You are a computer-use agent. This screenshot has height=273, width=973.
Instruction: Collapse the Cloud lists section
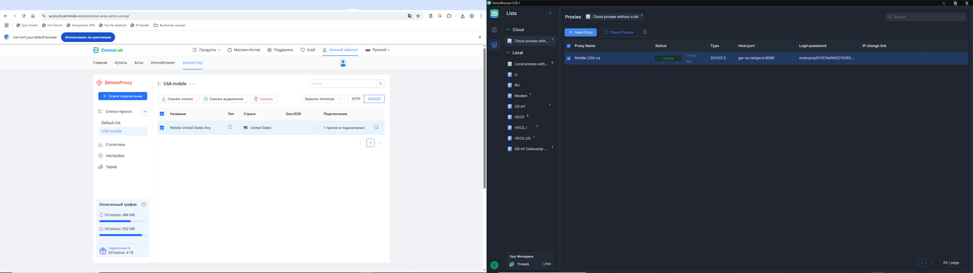(508, 30)
